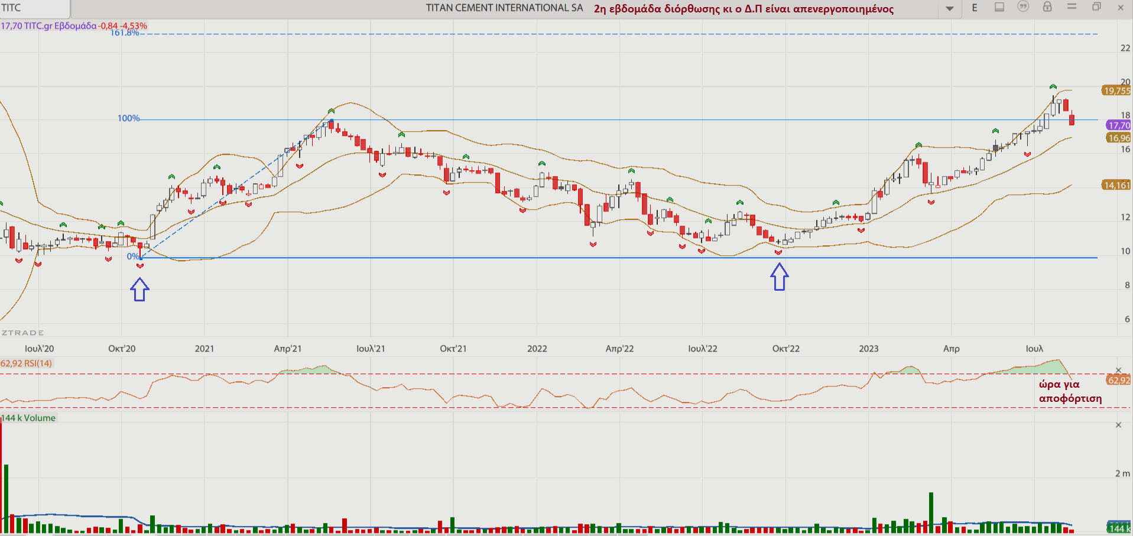This screenshot has width=1133, height=536.
Task: Click the price axis value 12
Action: point(1125,217)
